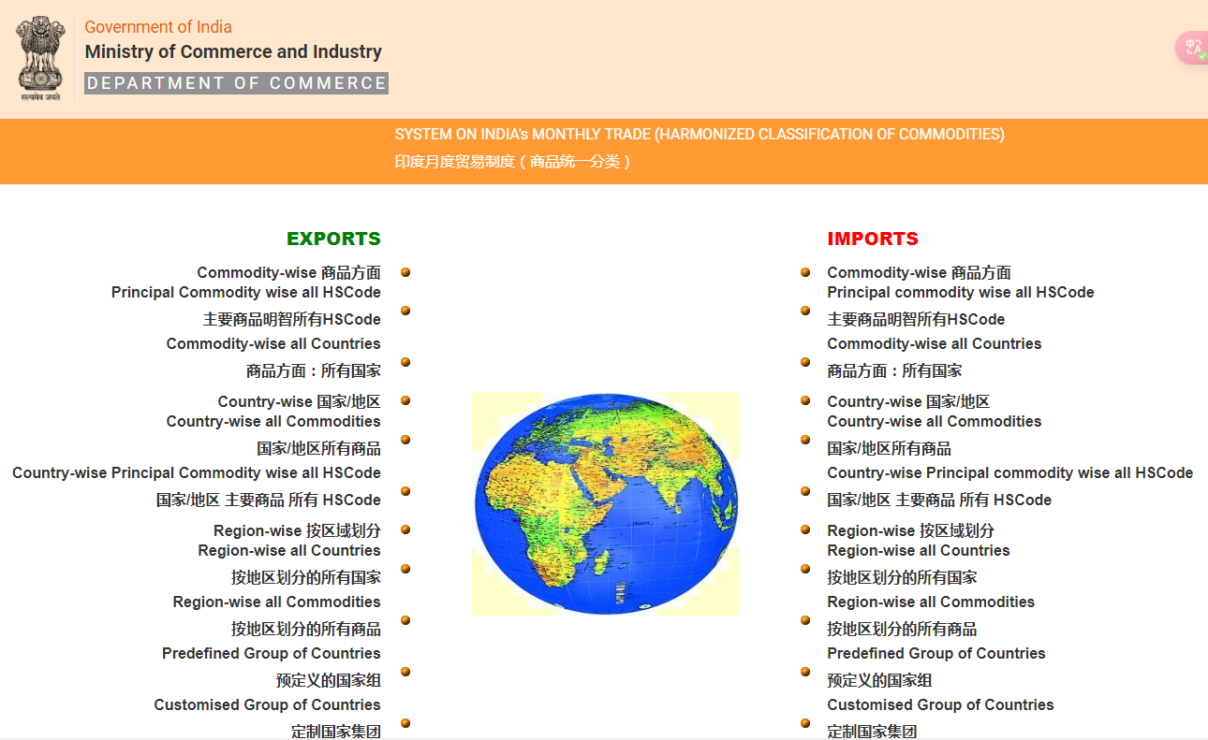The image size is (1208, 740).
Task: Click the bullet beside Imports Region-wise heading
Action: pyautogui.click(x=805, y=530)
